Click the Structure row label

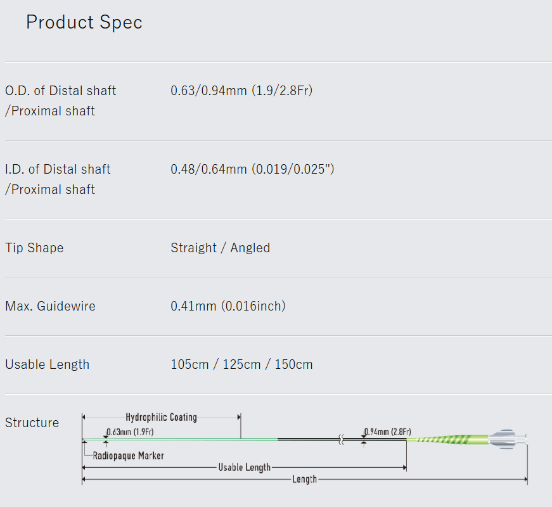point(32,423)
